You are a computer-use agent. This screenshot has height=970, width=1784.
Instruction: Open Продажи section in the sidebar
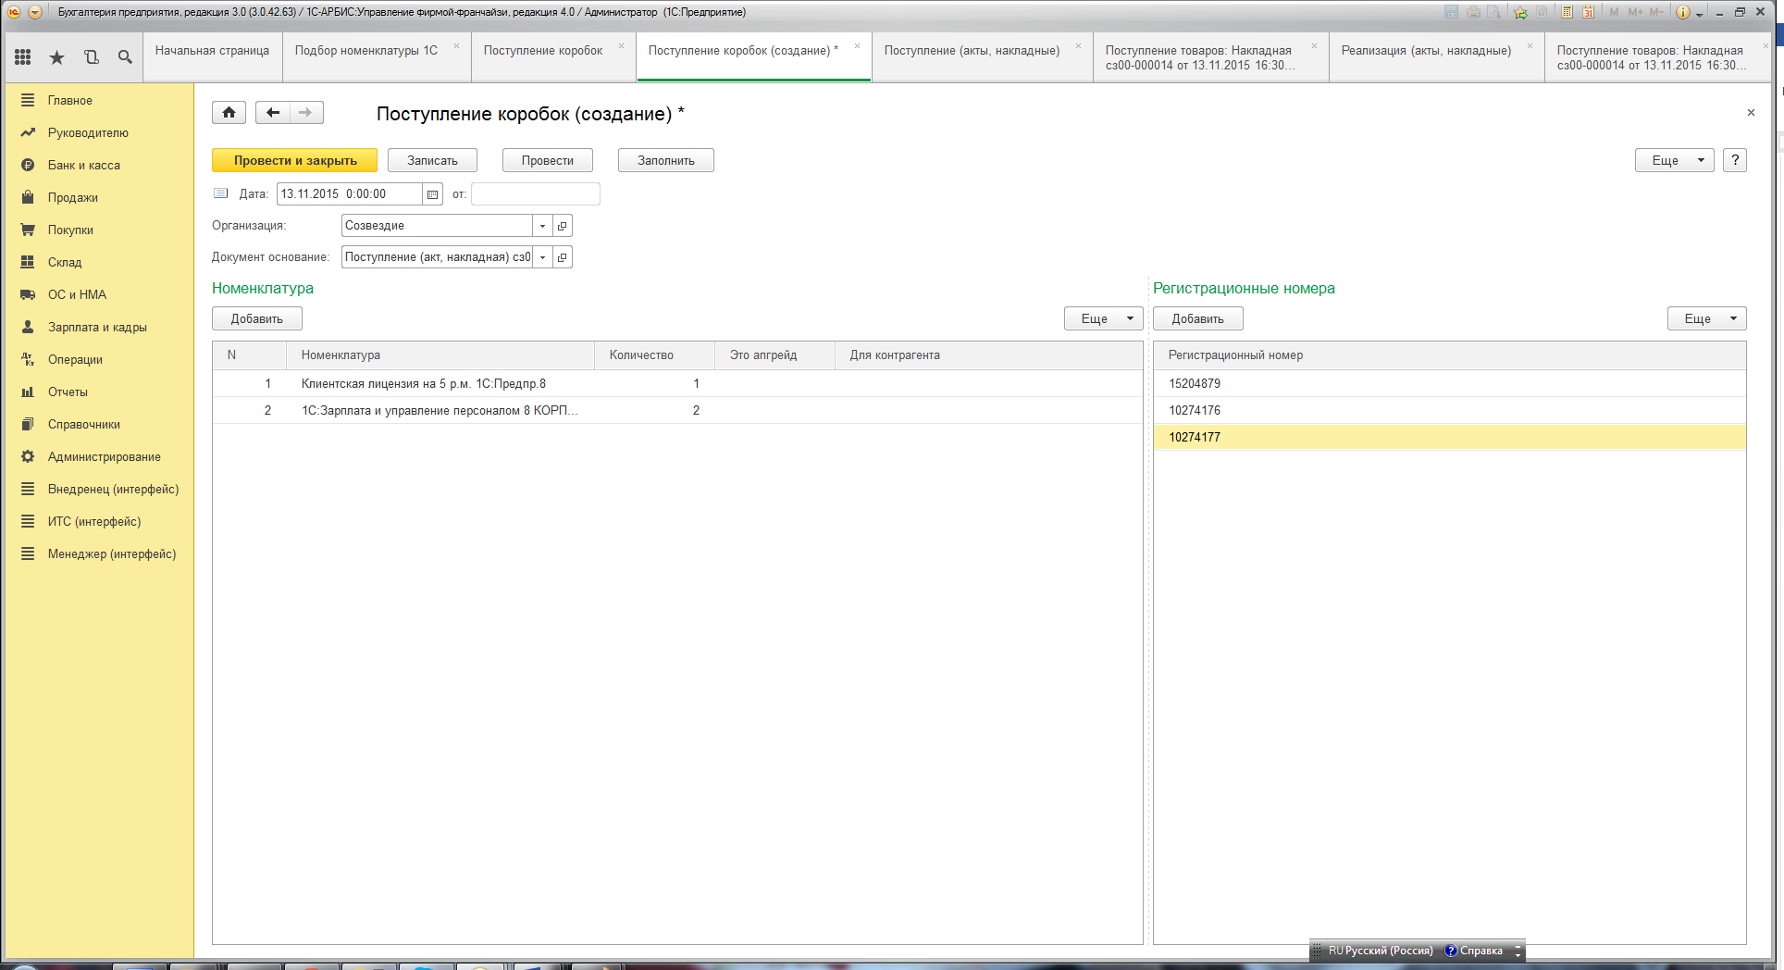point(73,198)
